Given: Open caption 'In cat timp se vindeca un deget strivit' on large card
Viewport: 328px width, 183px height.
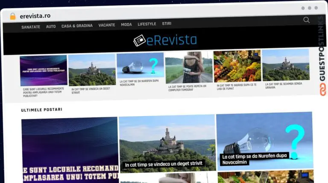Looking at the screenshot, I should coord(164,164).
